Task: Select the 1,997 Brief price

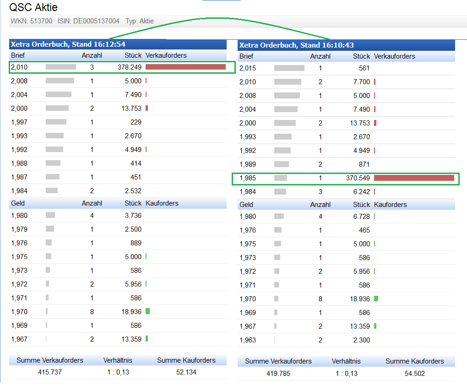Action: [19, 122]
